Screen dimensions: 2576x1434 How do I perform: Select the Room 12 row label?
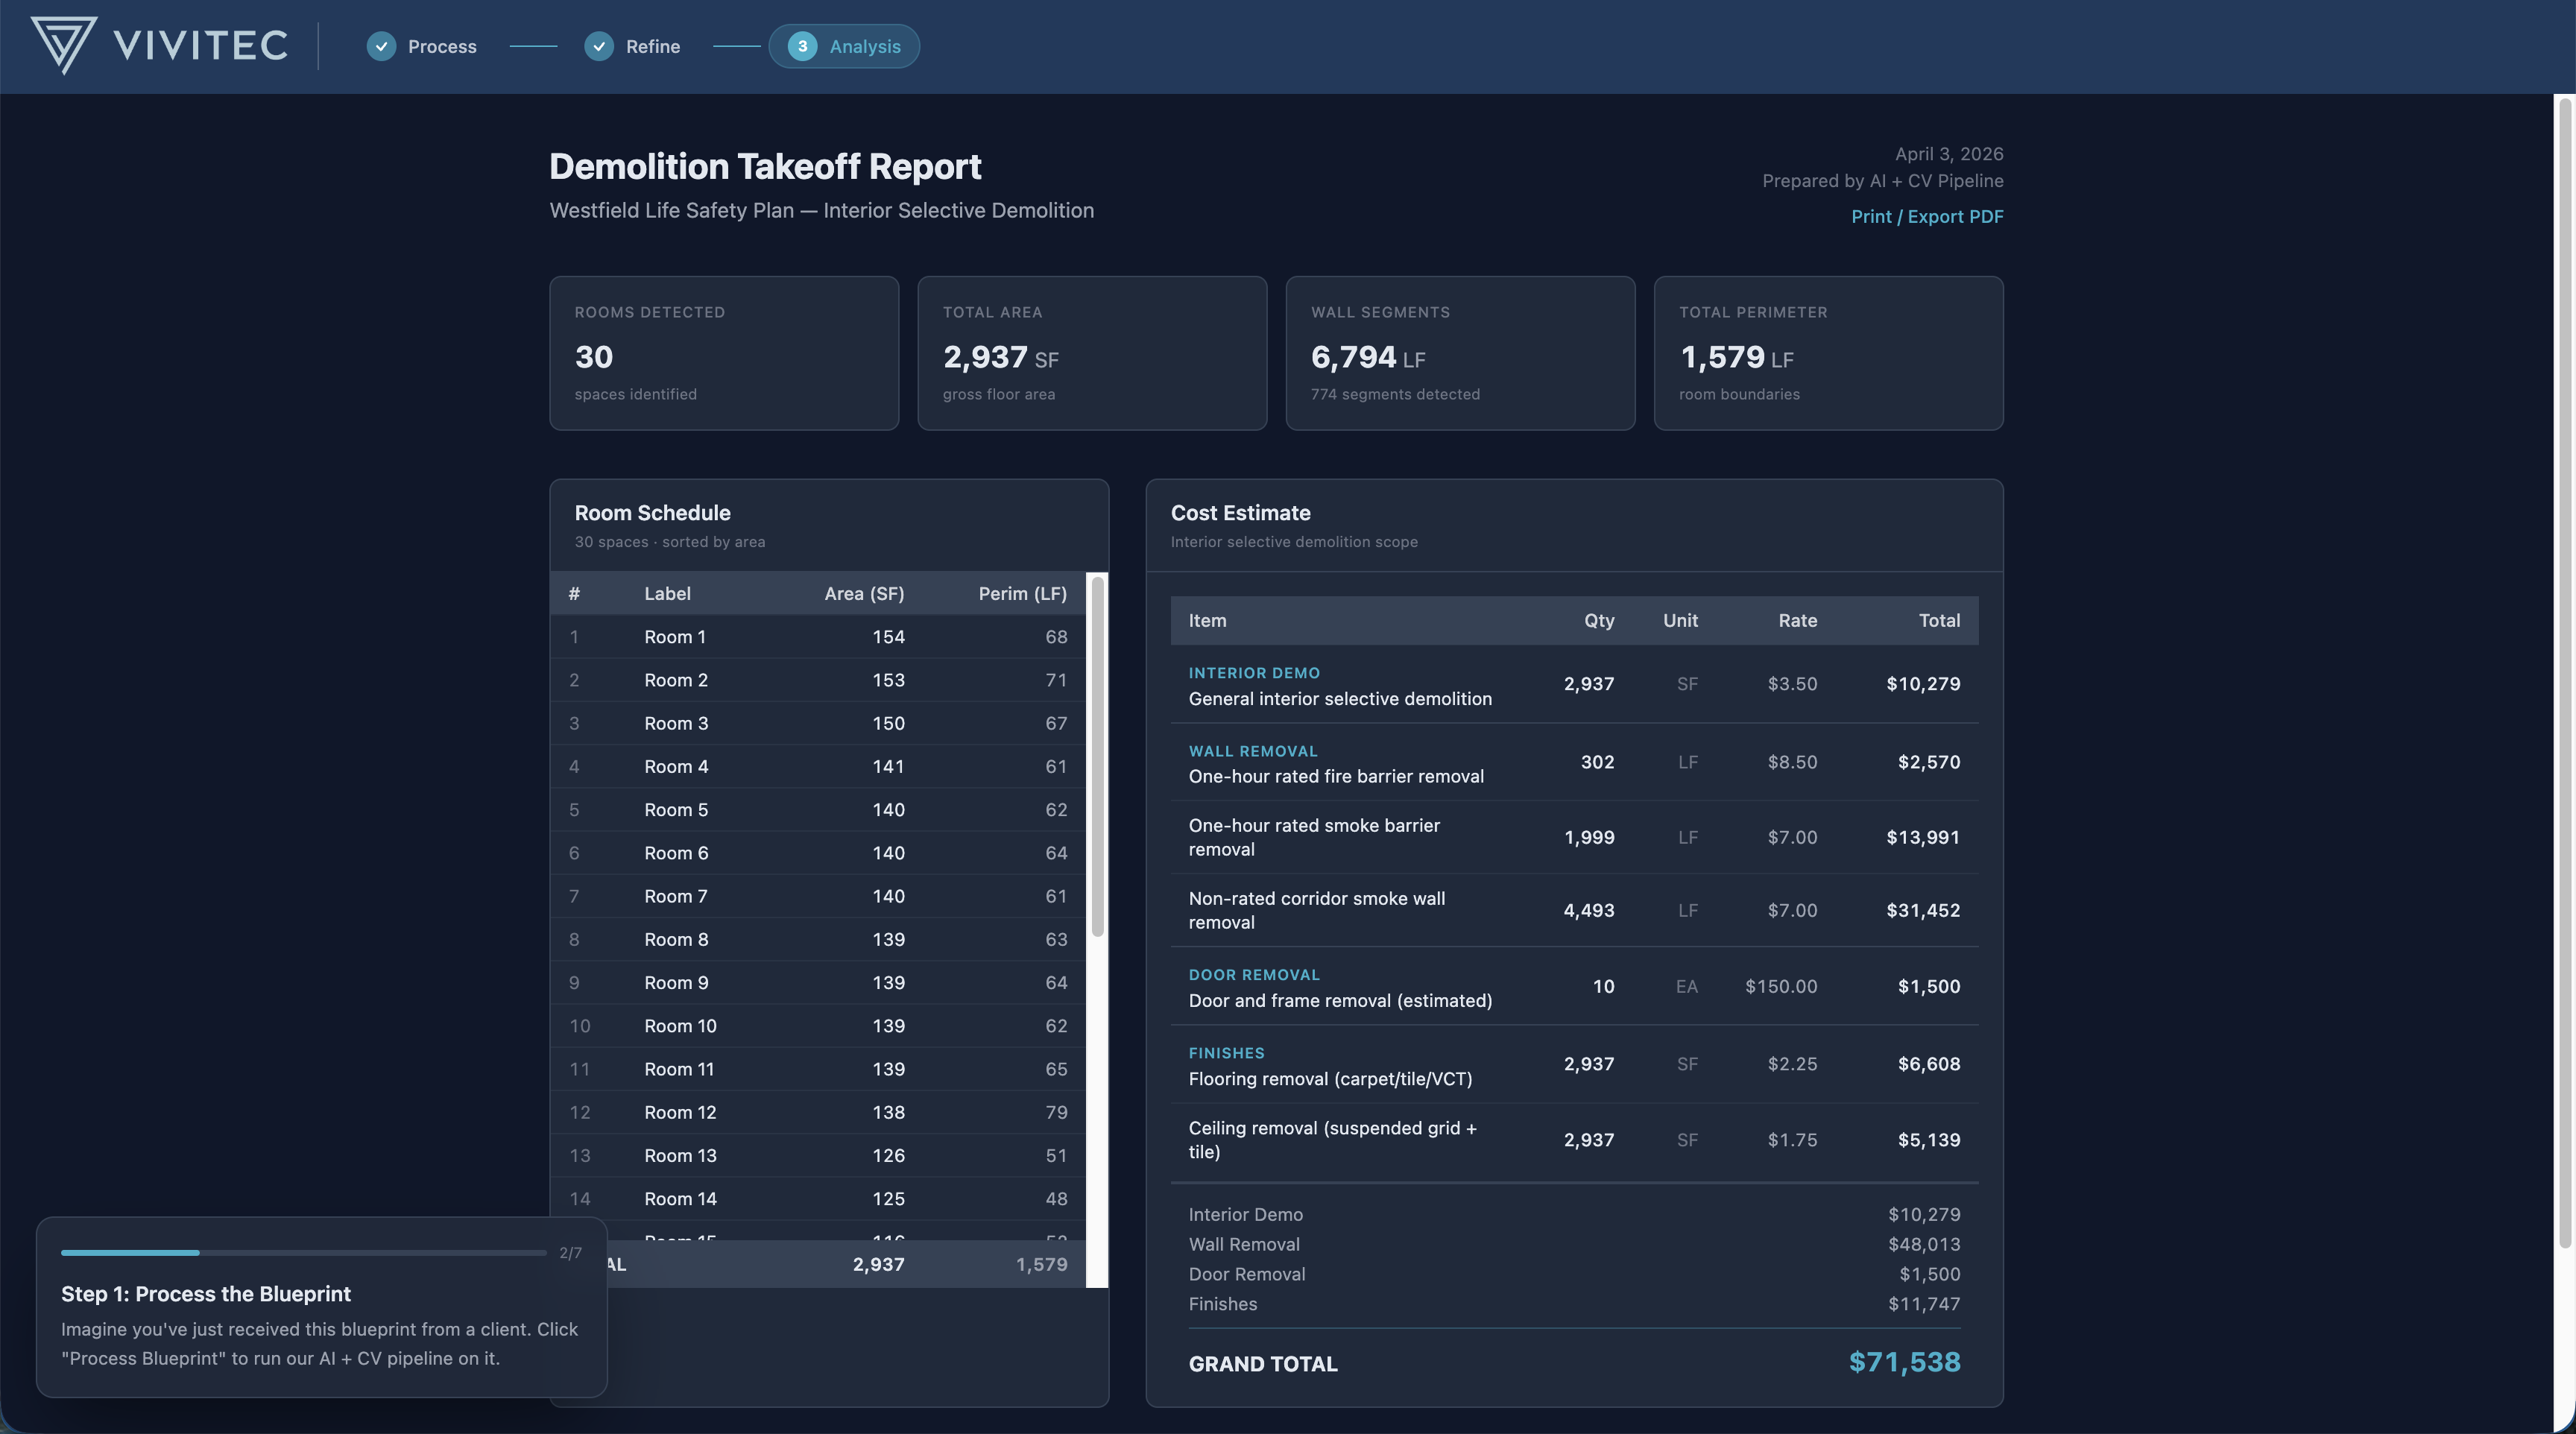[680, 1112]
